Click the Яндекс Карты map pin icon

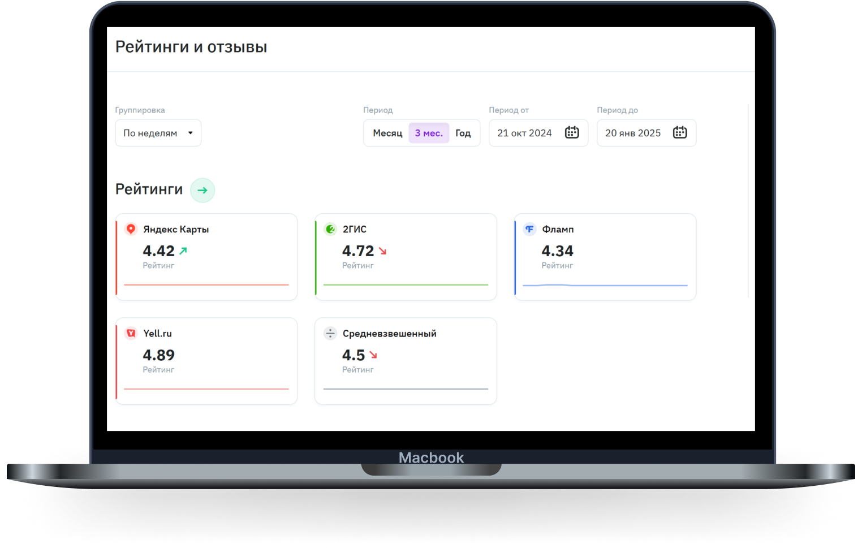coord(131,229)
